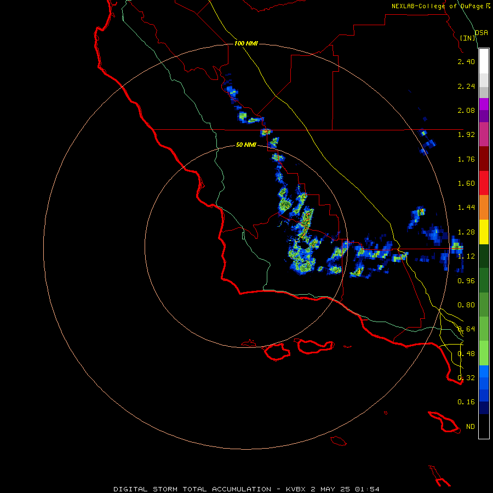
Task: Click the 0.48 legend value
Action: point(466,354)
